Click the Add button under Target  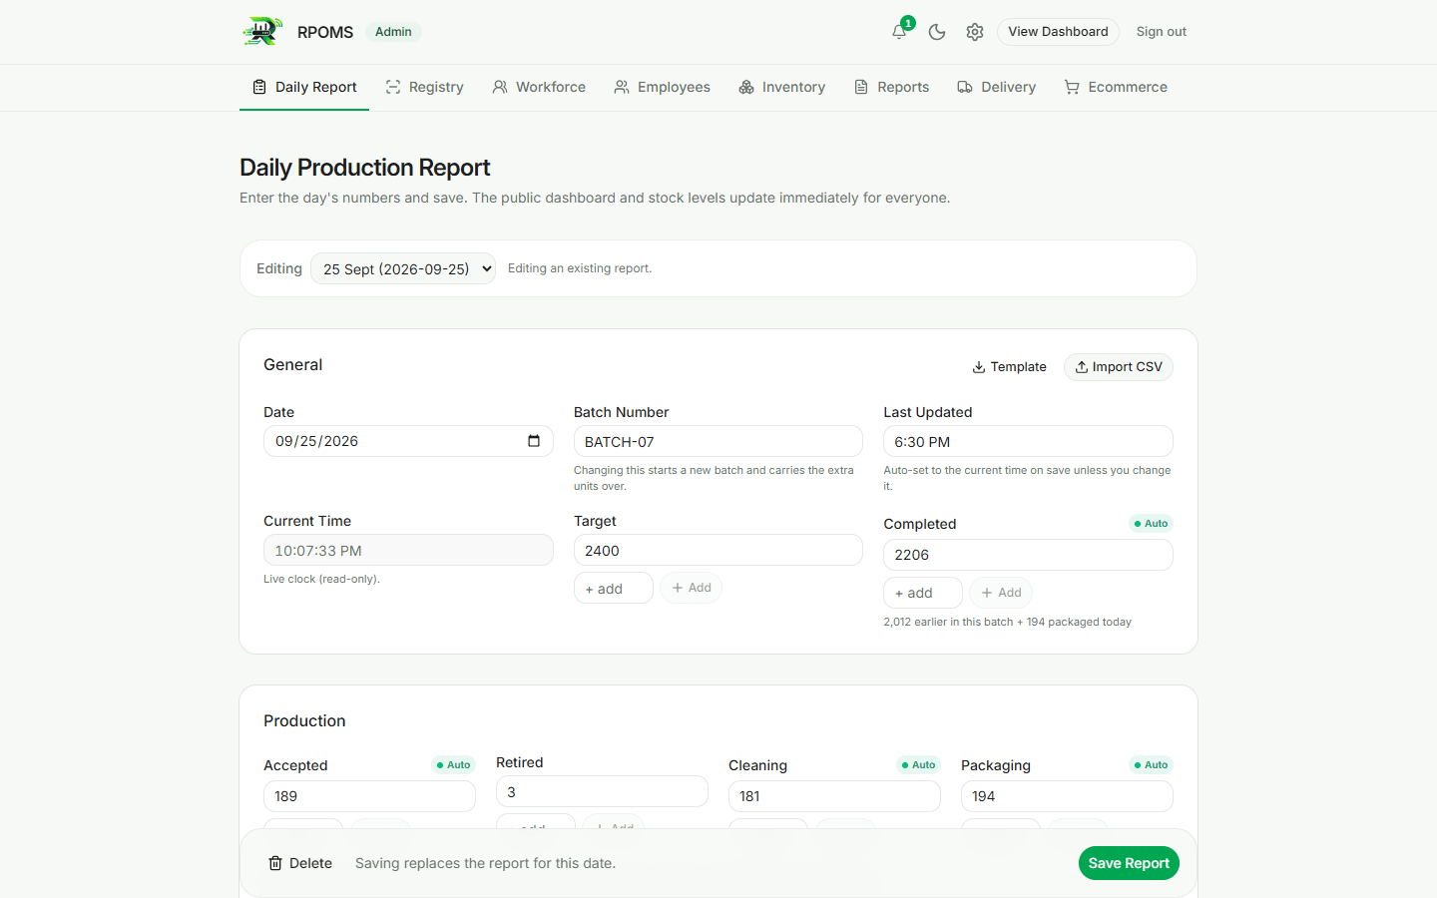(x=691, y=588)
